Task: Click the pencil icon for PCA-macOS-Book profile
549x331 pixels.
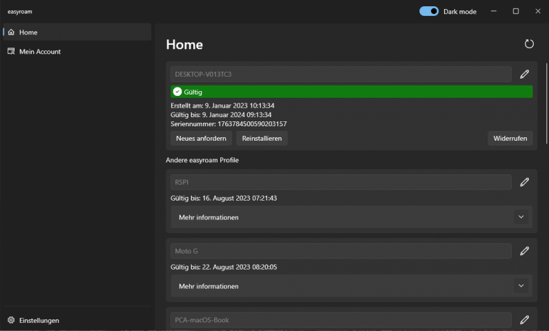Action: coord(524,320)
